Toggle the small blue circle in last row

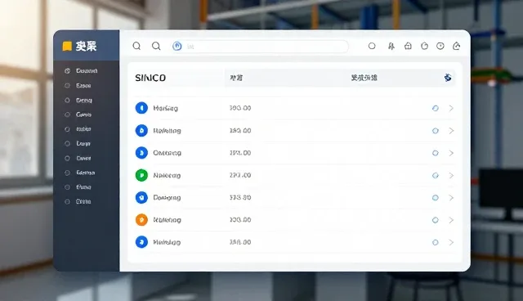tap(436, 243)
